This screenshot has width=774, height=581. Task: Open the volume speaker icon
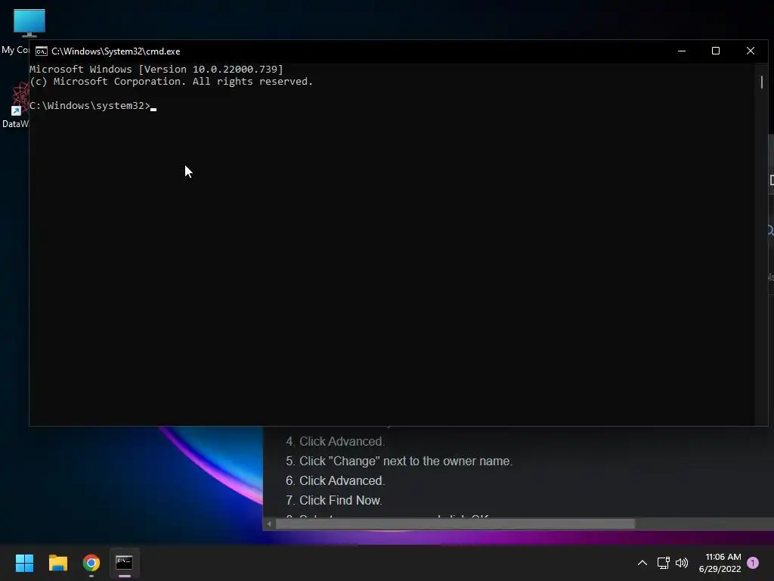pos(682,563)
